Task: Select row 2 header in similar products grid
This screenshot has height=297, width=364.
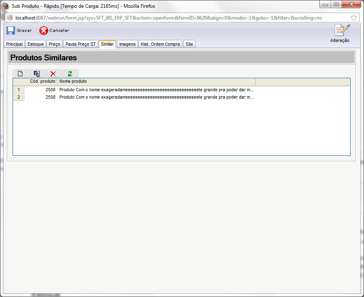Action: pos(19,97)
